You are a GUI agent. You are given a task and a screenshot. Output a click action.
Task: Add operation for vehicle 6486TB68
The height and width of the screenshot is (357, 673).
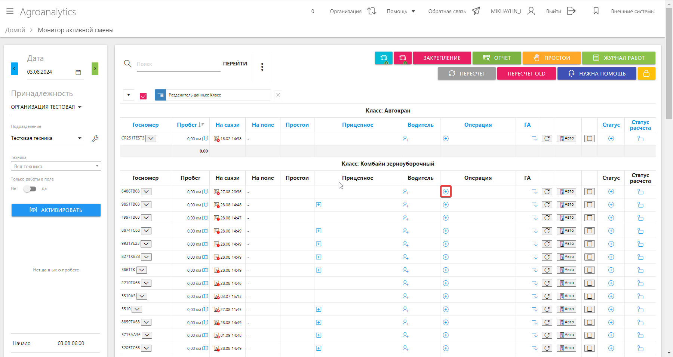(x=446, y=192)
